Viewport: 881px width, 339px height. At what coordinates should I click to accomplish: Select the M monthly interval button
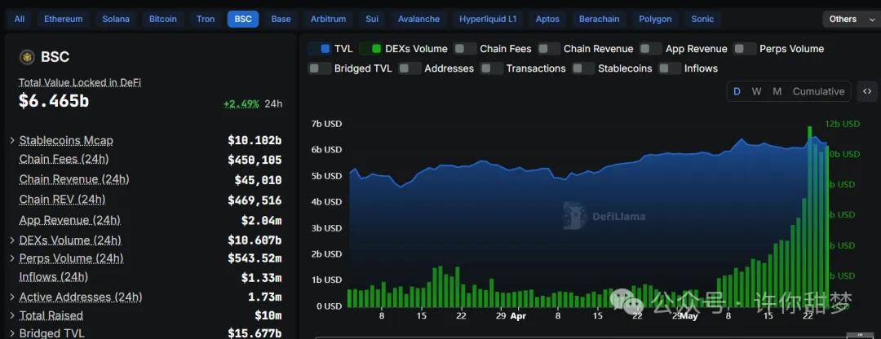coord(777,91)
